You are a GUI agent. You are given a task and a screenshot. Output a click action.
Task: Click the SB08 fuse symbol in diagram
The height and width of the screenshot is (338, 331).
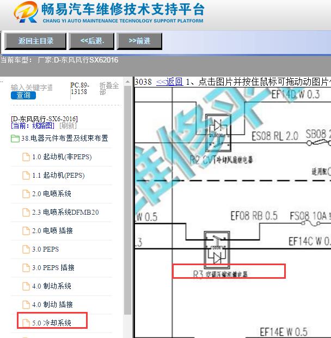point(319,143)
